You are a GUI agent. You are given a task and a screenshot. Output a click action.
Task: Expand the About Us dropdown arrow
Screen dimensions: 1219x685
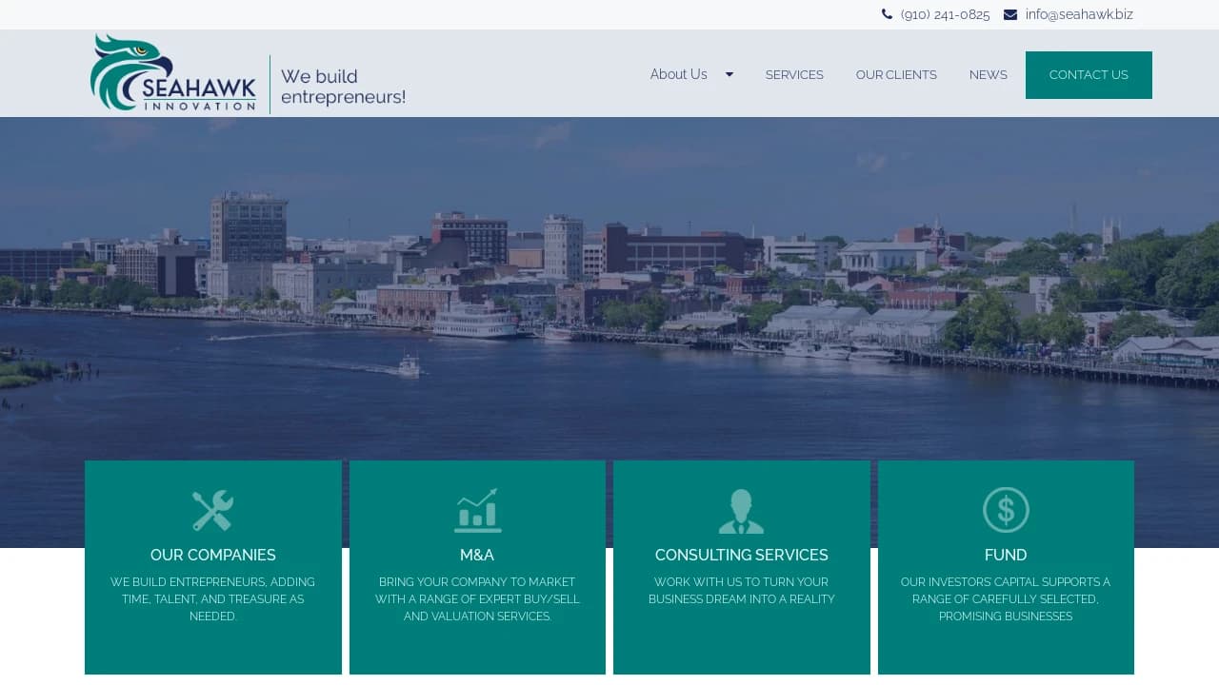[729, 74]
